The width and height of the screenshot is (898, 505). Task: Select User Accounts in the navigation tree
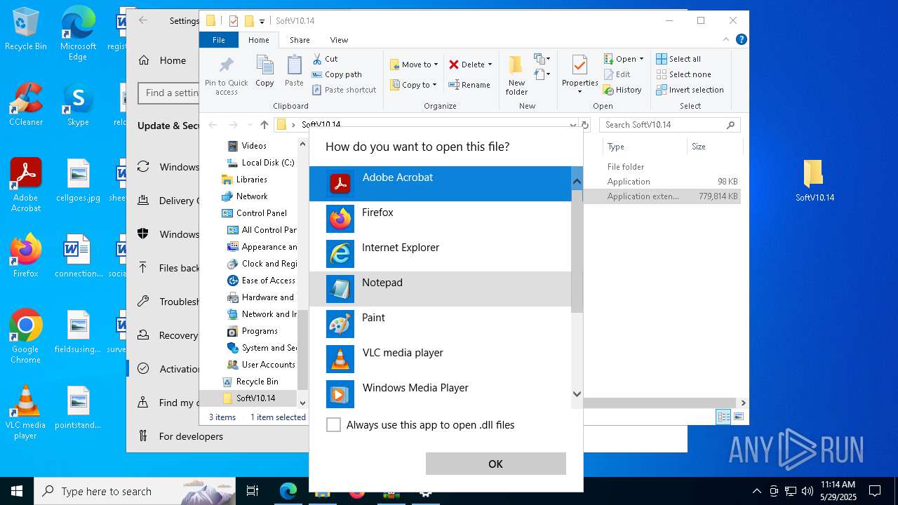pyautogui.click(x=262, y=365)
